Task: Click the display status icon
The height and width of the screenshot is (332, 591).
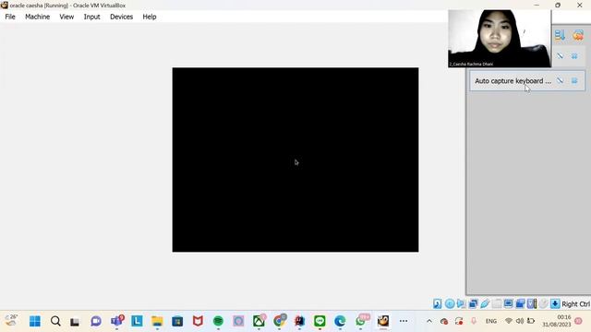Action: click(508, 303)
